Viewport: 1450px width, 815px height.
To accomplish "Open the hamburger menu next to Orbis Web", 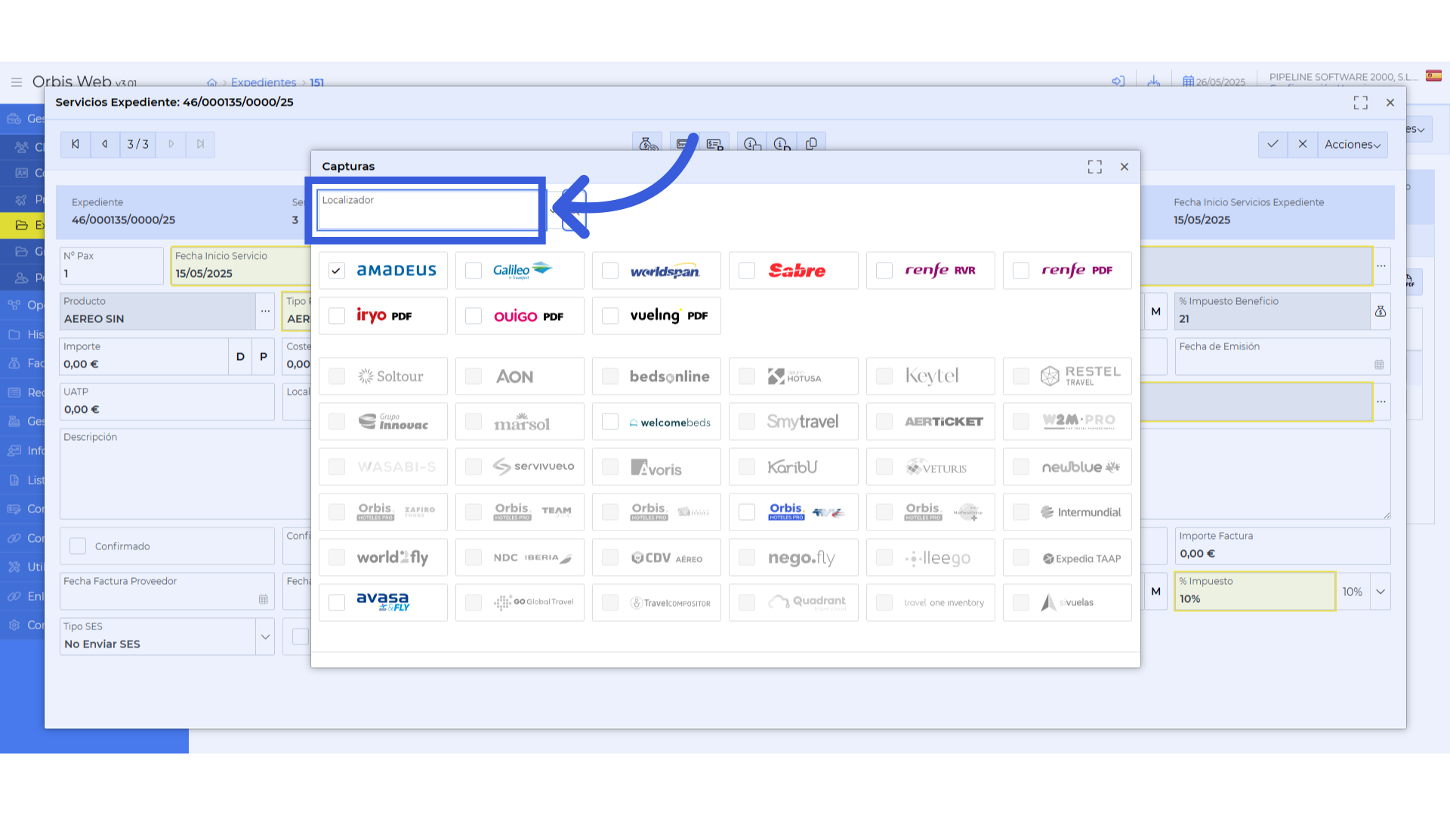I will (x=16, y=81).
